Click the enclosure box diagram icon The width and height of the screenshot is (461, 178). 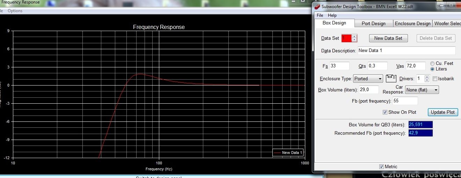click(x=391, y=79)
